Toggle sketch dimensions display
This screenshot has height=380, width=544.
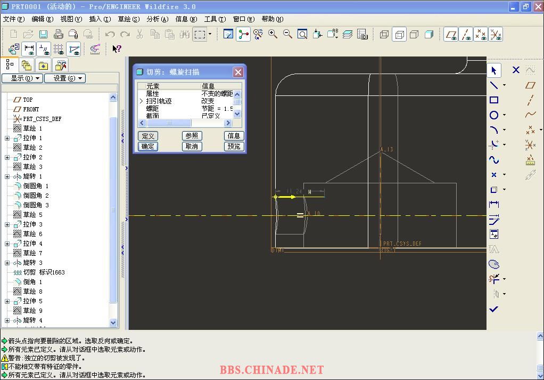click(x=29, y=50)
